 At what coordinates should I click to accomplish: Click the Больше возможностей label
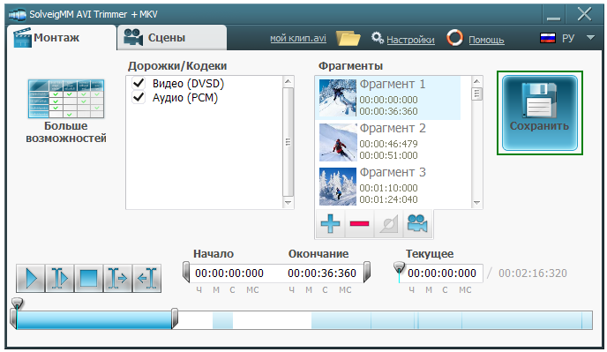point(66,132)
